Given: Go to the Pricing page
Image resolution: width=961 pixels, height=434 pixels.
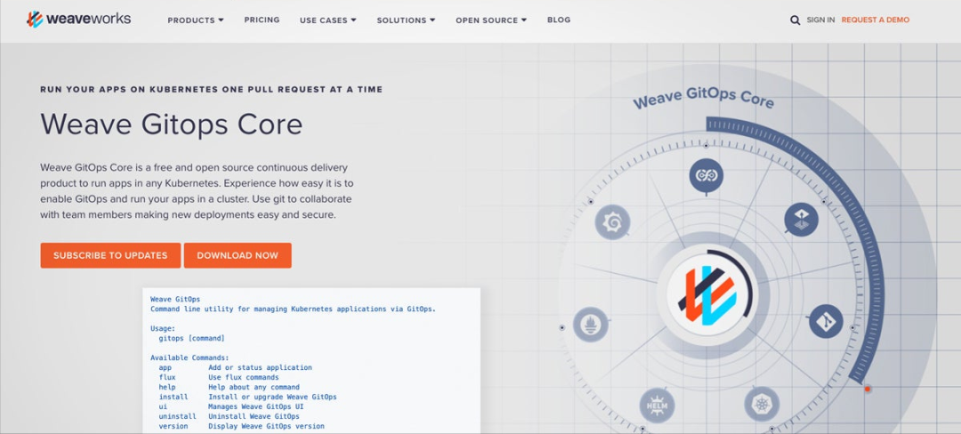Looking at the screenshot, I should tap(262, 20).
